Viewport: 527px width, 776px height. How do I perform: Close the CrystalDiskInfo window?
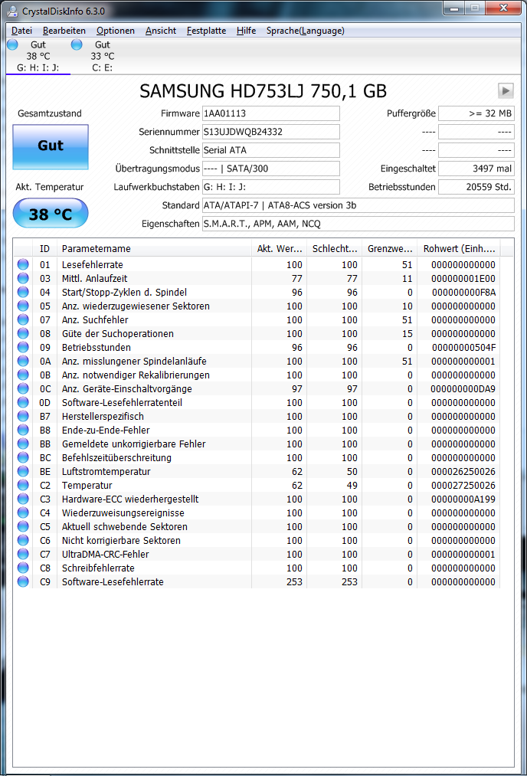[503, 8]
